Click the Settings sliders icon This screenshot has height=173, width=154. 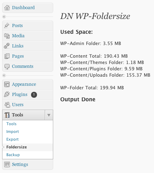click(x=7, y=164)
